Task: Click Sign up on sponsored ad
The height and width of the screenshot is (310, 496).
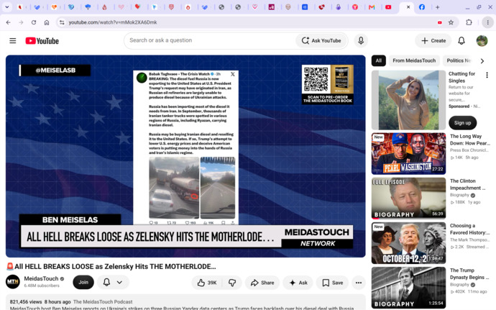Action: (462, 123)
